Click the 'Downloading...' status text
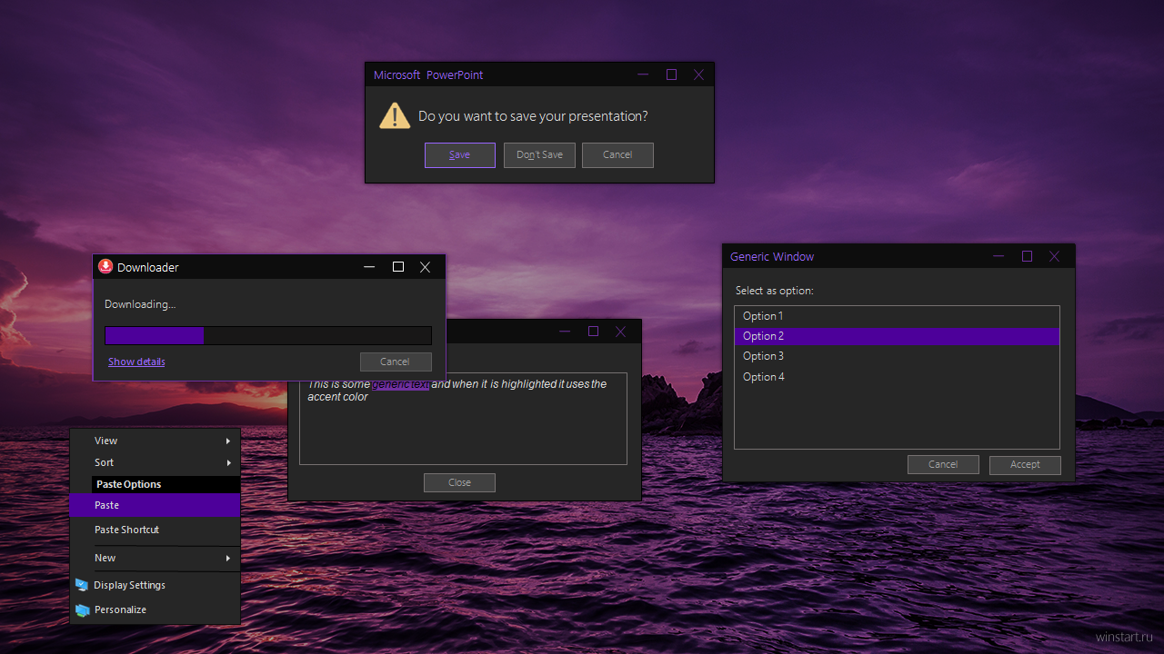This screenshot has height=654, width=1164. (x=140, y=304)
